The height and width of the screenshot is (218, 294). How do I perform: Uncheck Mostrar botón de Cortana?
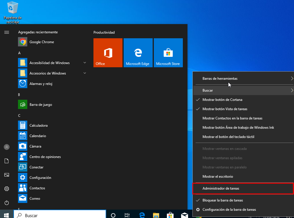[x=222, y=100]
